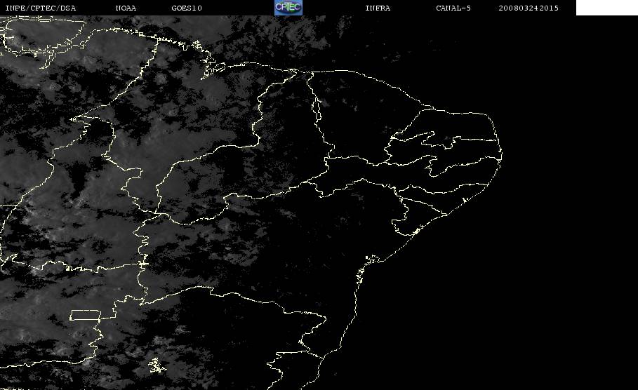Click the 200803242015 timestamp
The width and height of the screenshot is (638, 390).
529,8
